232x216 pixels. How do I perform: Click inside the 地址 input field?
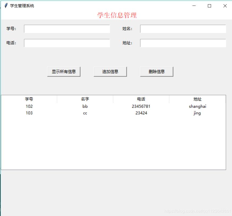(183, 43)
